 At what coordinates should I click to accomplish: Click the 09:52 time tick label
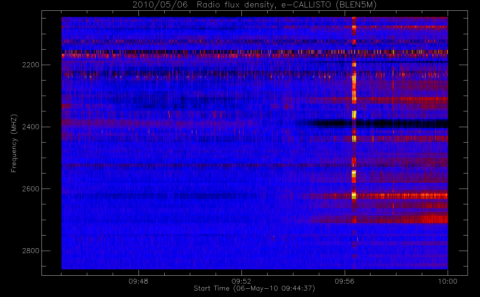click(241, 281)
